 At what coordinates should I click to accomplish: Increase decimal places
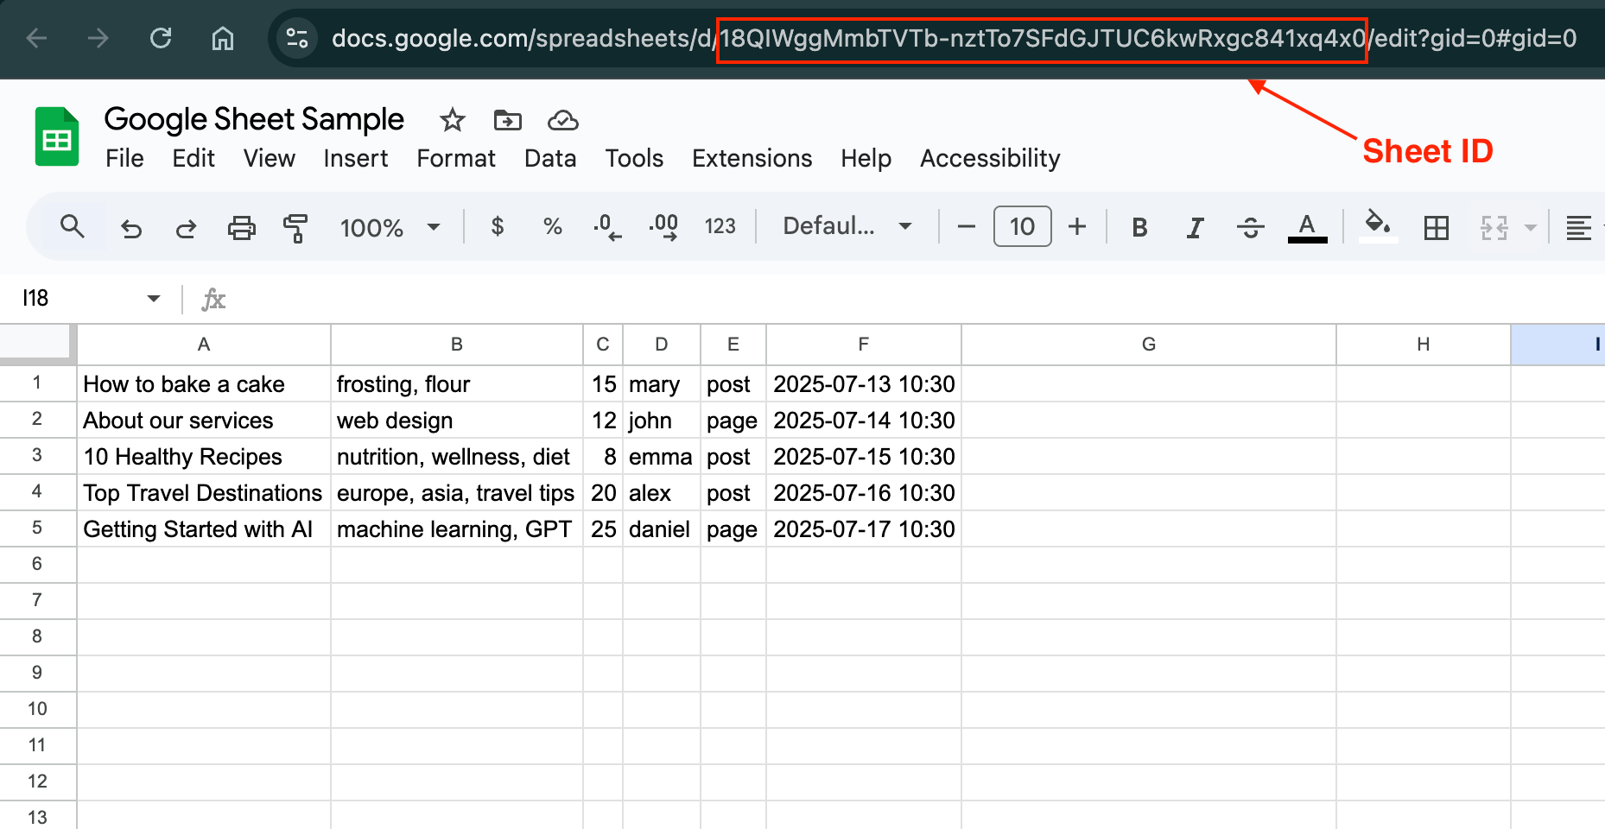click(x=663, y=227)
